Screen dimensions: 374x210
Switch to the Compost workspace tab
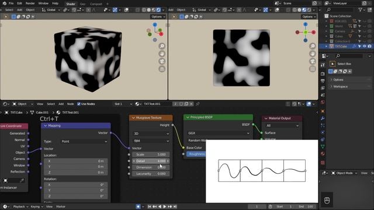tap(96, 4)
